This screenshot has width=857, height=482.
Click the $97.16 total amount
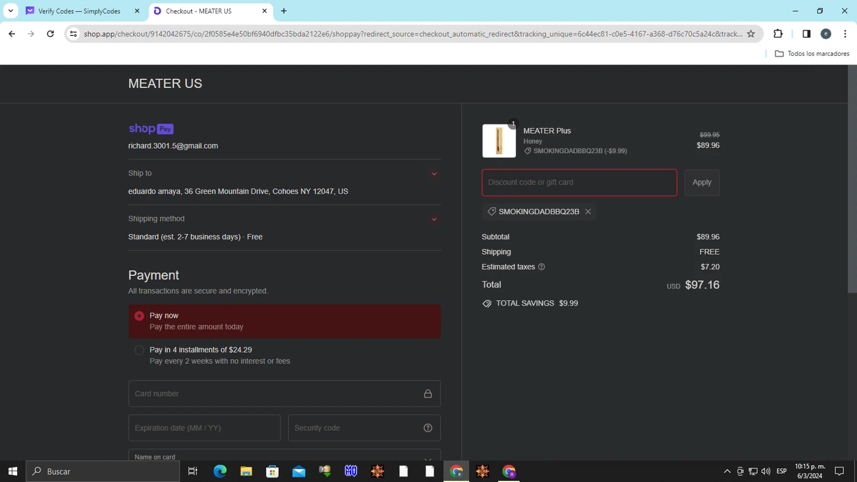point(702,285)
